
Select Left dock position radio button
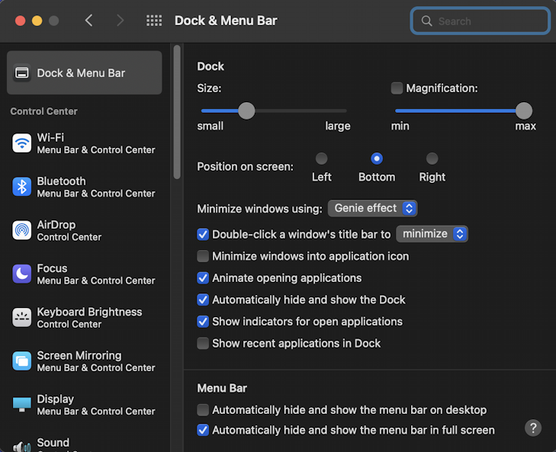coord(321,159)
